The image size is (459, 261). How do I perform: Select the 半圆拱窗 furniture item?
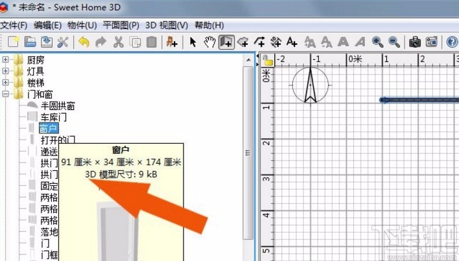[58, 106]
